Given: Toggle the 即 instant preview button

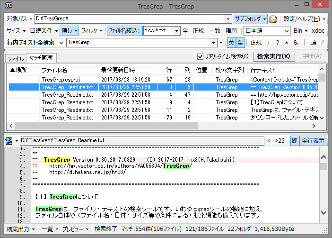Looking at the screenshot, I should (295, 140).
